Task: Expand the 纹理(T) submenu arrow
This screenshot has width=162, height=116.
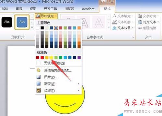Action: pos(78,91)
